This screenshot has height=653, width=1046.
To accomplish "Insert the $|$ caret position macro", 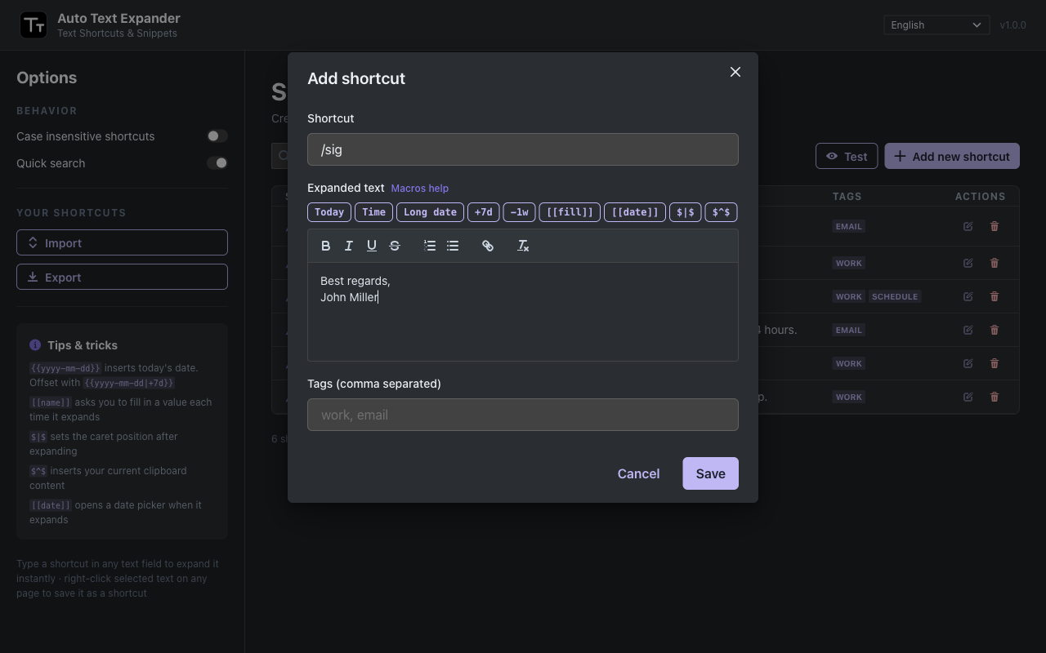I will (686, 212).
